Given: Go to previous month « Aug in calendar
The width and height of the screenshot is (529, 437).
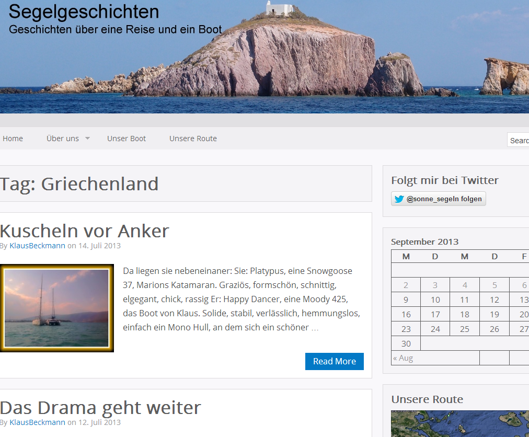Looking at the screenshot, I should pyautogui.click(x=403, y=358).
